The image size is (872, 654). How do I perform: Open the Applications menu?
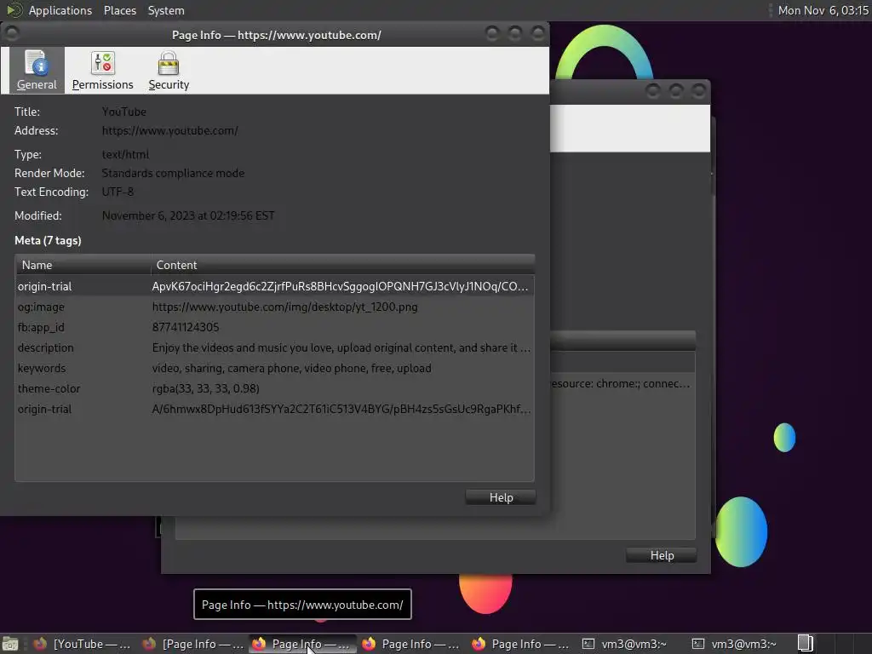point(60,10)
